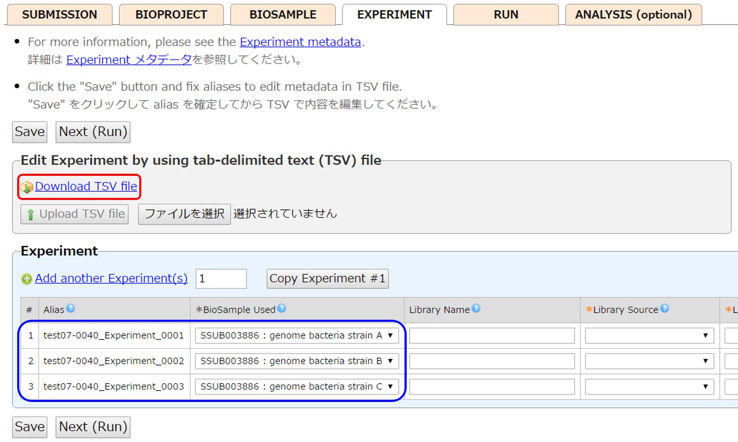Click the top Save button

tap(29, 132)
